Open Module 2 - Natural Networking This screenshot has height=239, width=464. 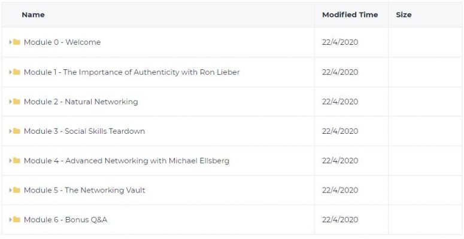(x=81, y=102)
